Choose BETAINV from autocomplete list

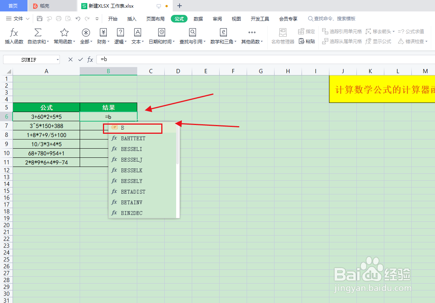point(143,202)
